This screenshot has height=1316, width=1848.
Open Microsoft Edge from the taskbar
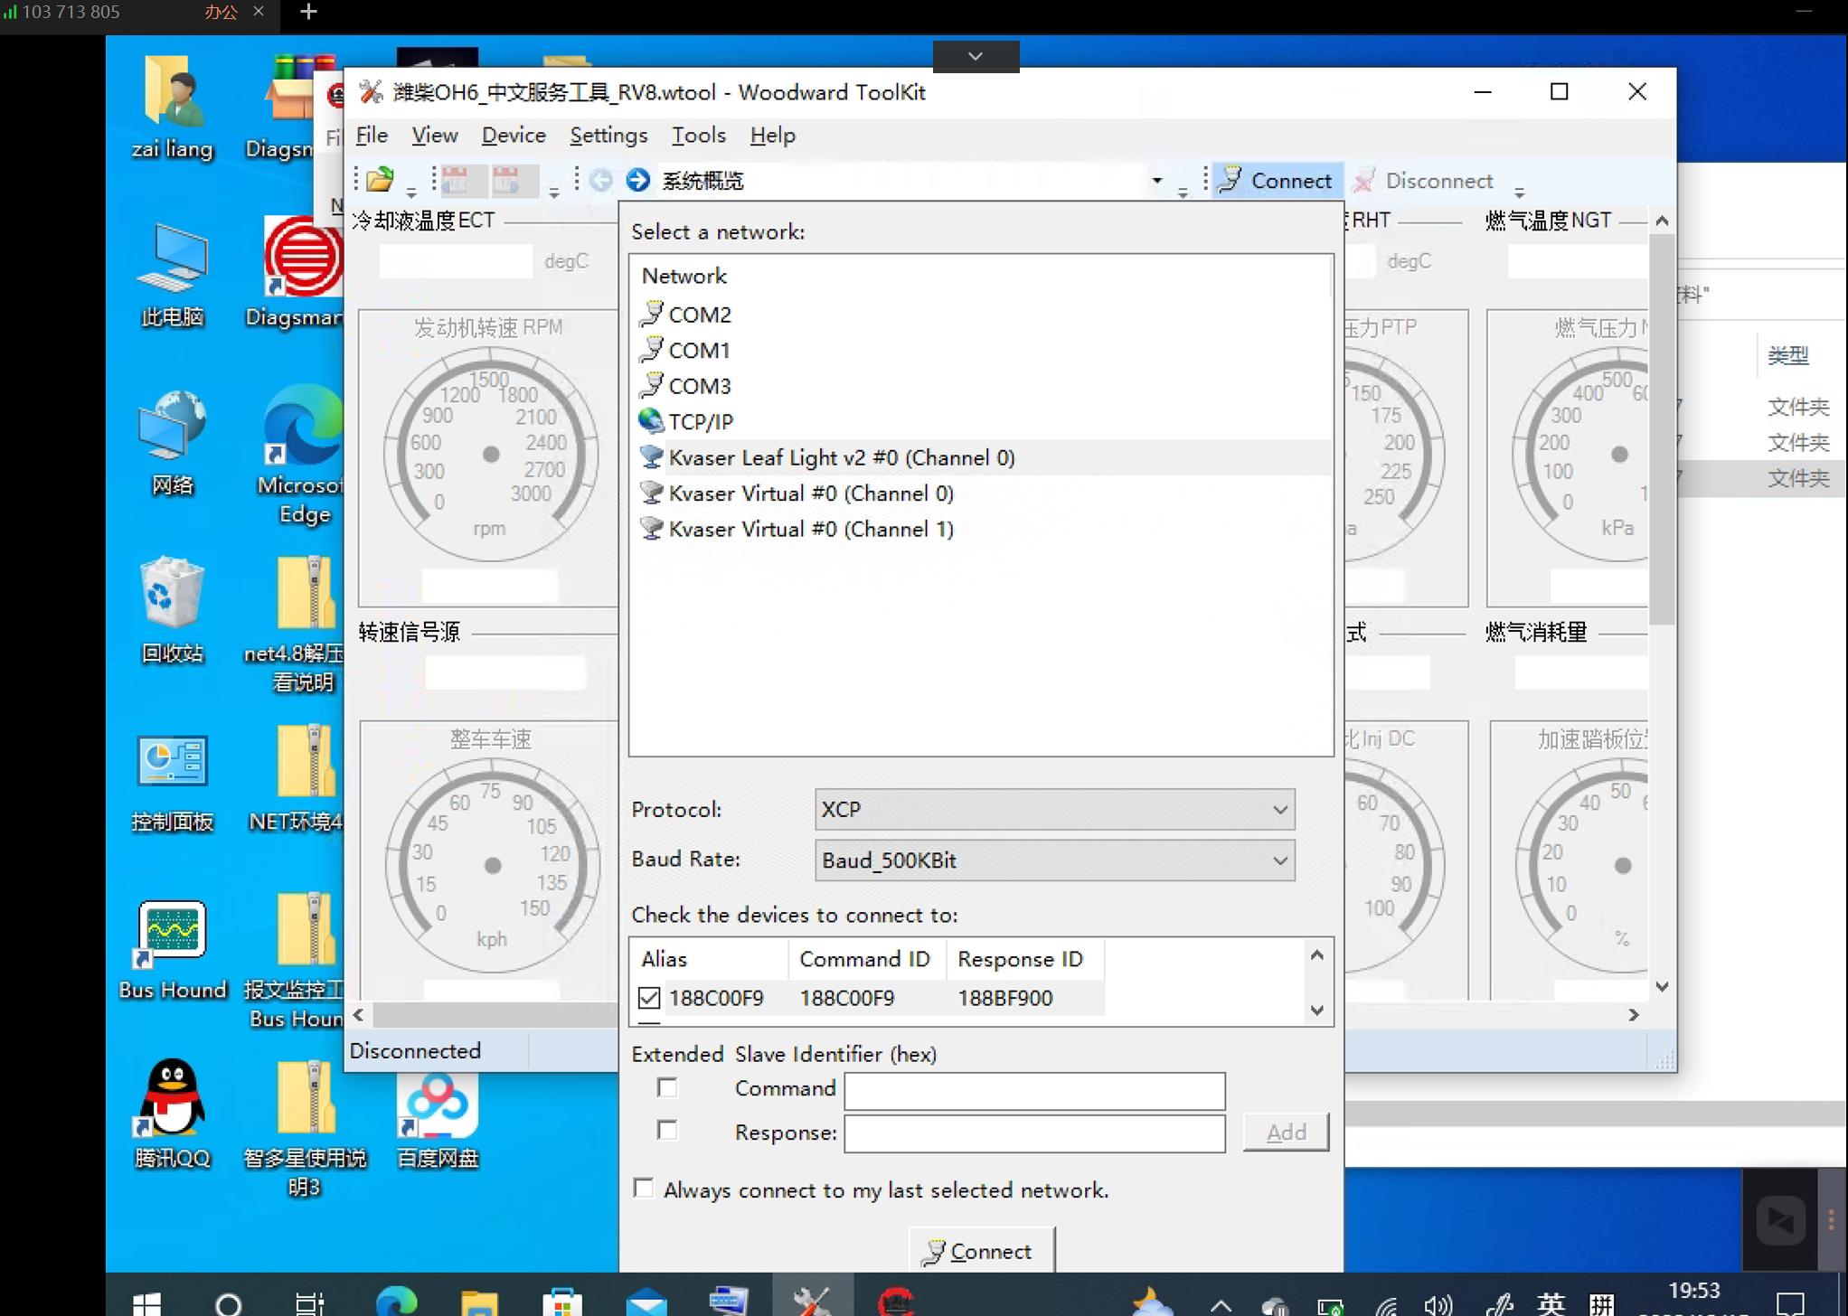pos(396,1302)
